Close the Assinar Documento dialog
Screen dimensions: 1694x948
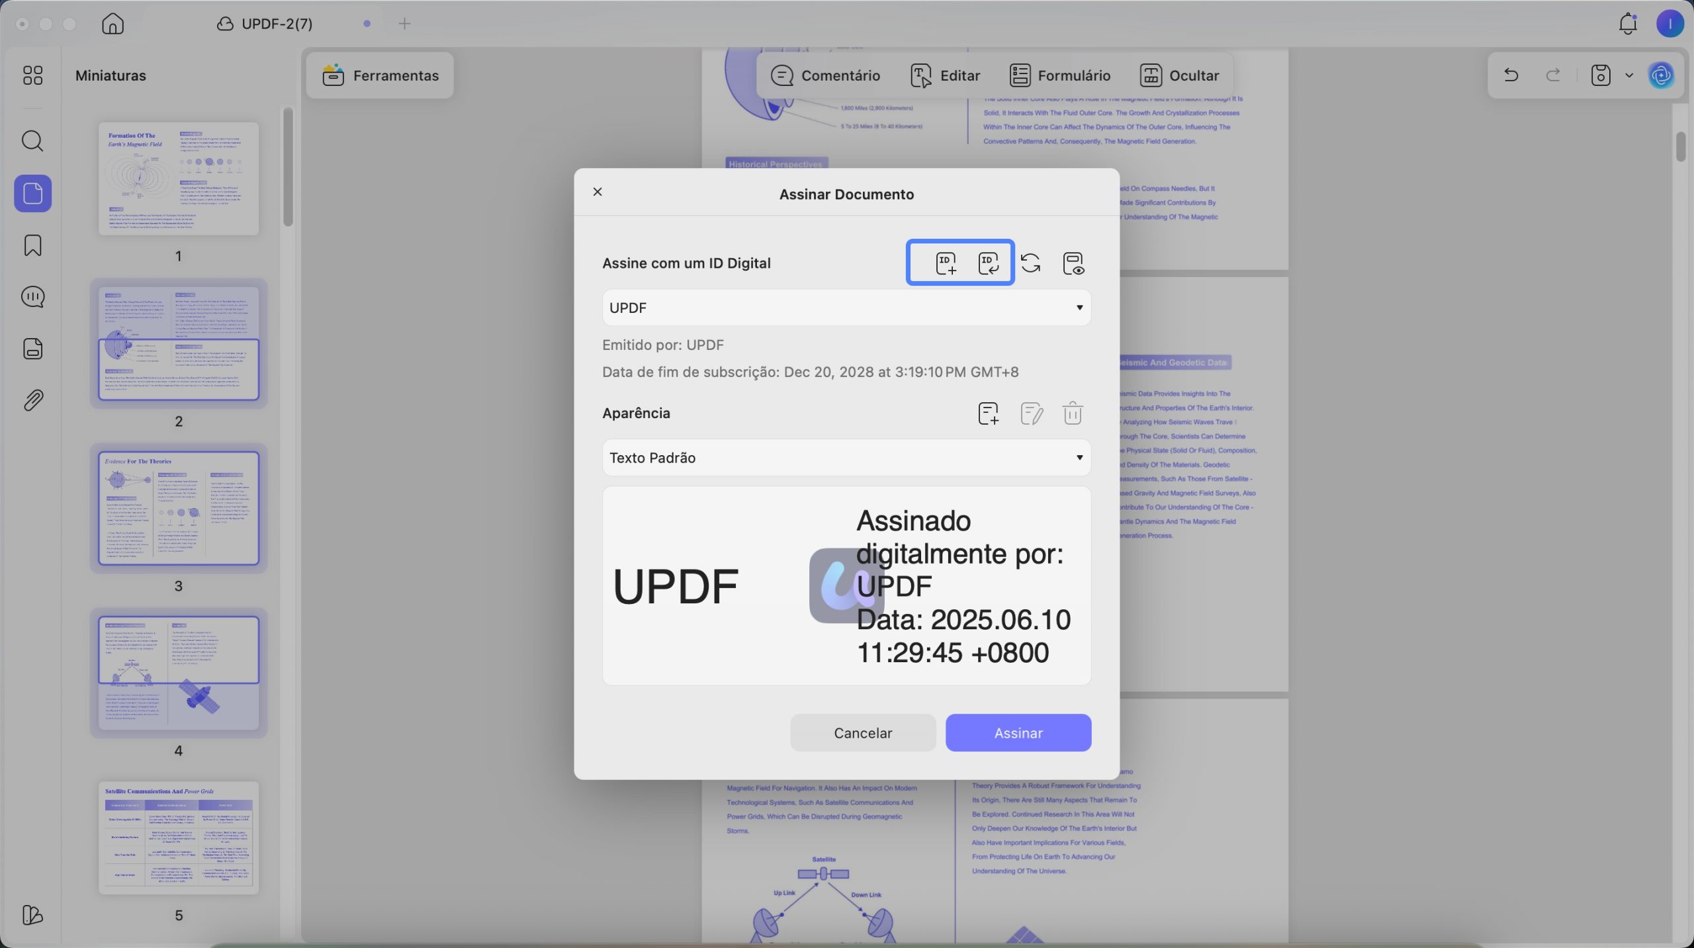[x=598, y=192]
